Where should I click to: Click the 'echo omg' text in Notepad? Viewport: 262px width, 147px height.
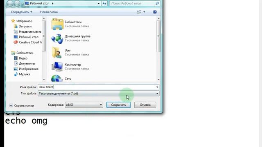pos(26,121)
